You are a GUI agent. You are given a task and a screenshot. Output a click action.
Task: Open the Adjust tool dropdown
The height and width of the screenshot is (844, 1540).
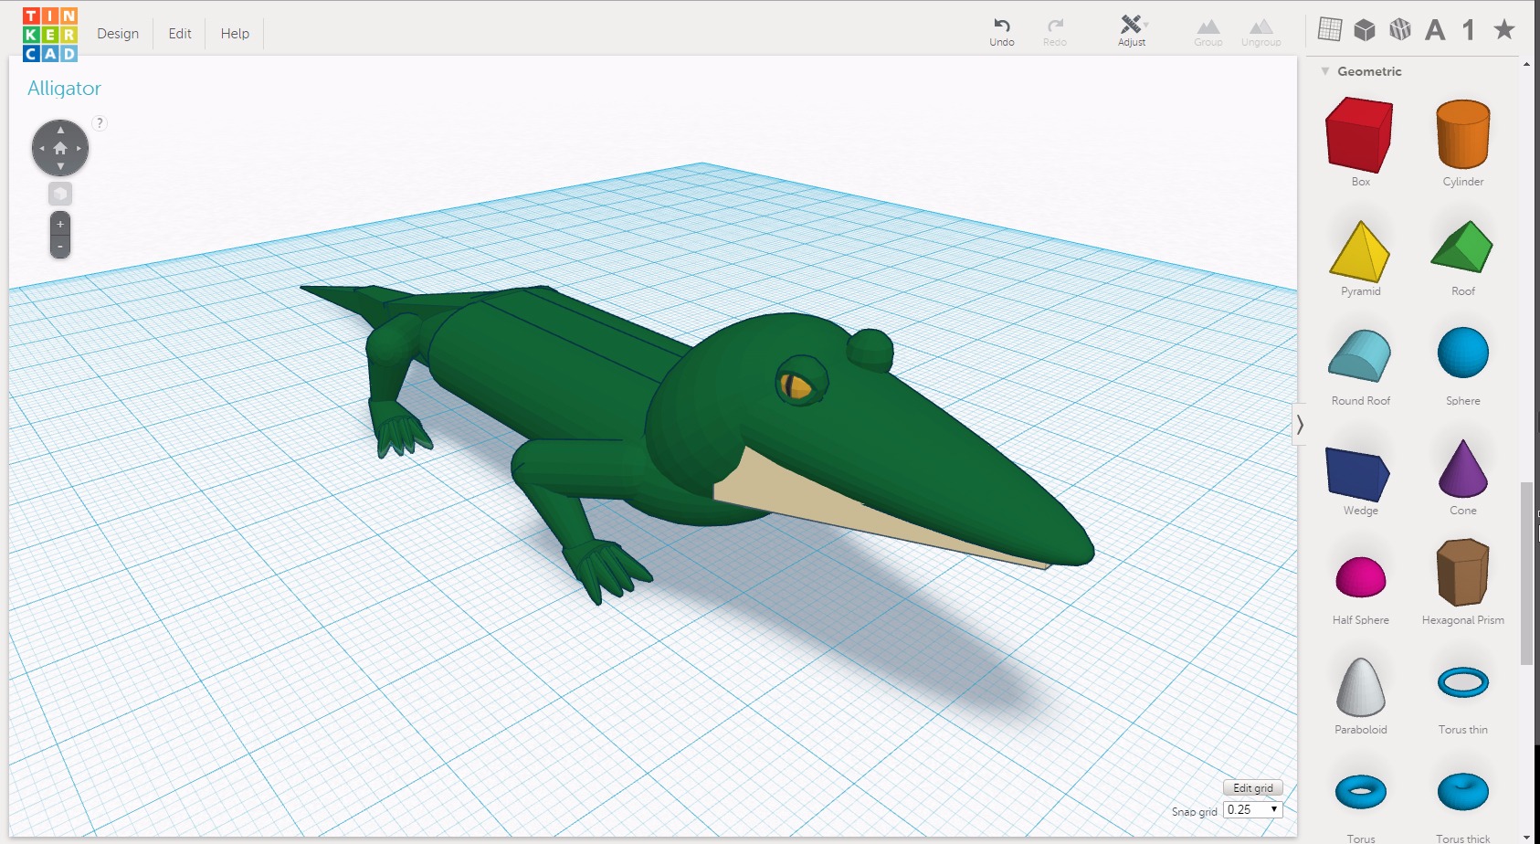click(1132, 31)
